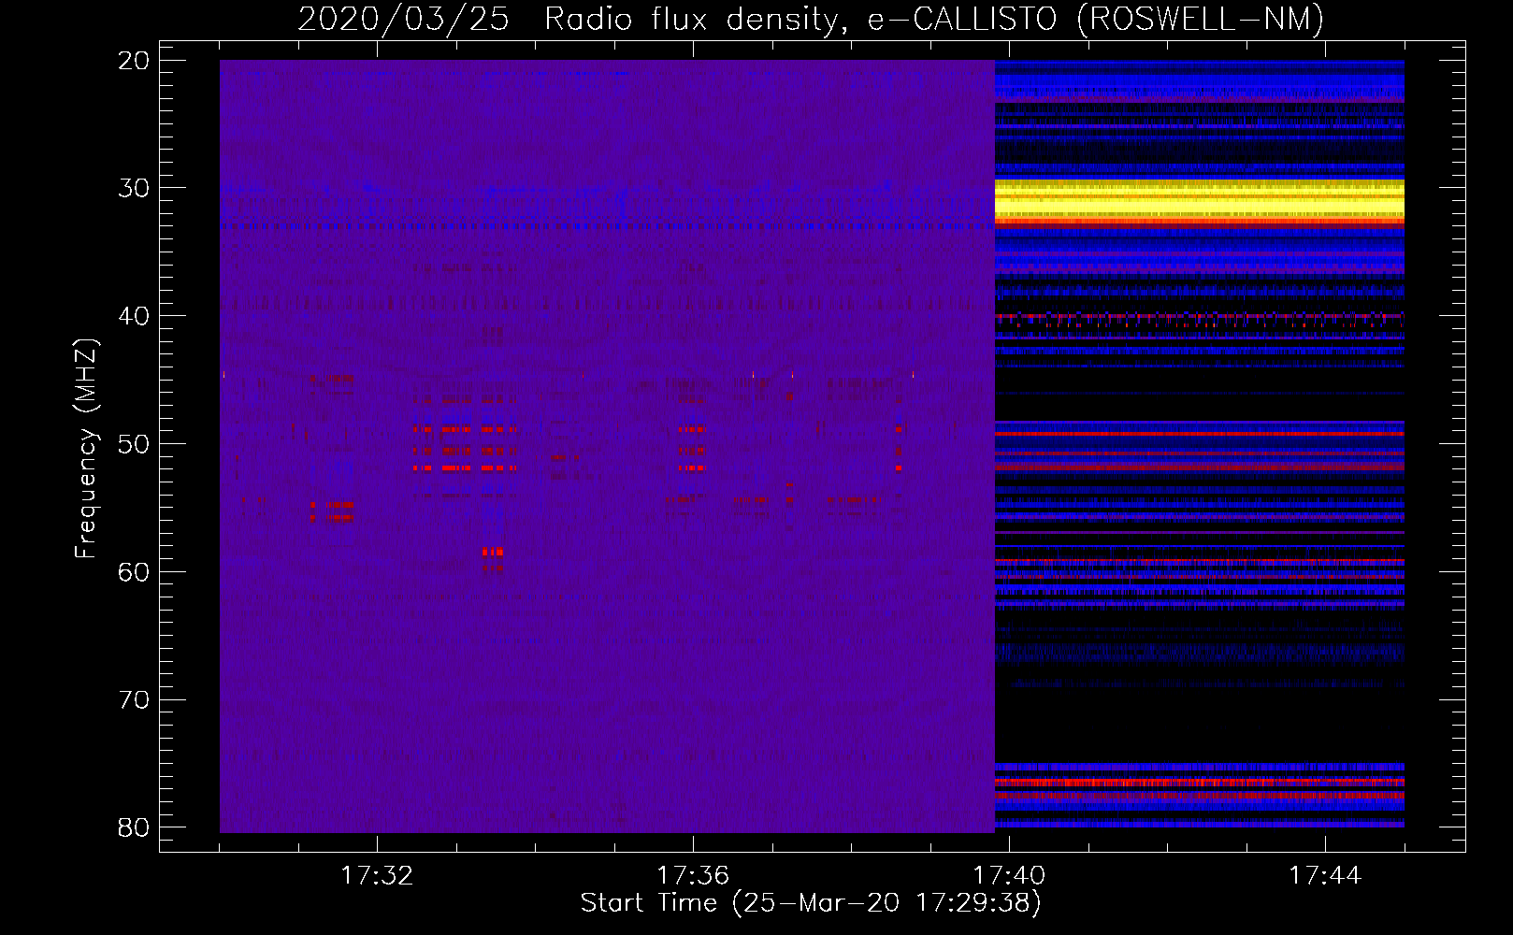Click the 60 MHz frequency tick label
Image resolution: width=1513 pixels, height=935 pixels.
[x=134, y=572]
